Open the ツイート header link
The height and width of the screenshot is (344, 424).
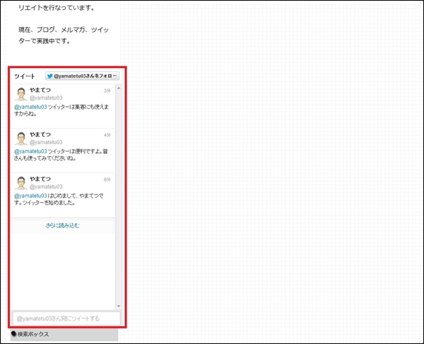pos(25,76)
